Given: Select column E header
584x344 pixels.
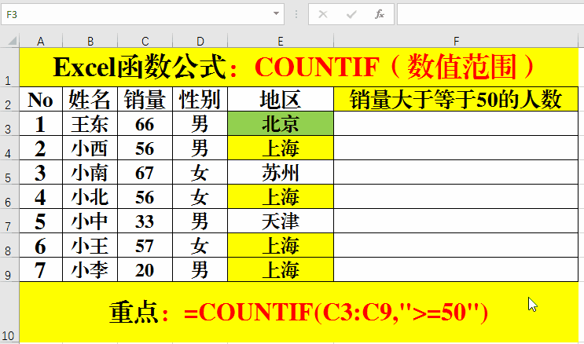Looking at the screenshot, I should click(x=281, y=41).
